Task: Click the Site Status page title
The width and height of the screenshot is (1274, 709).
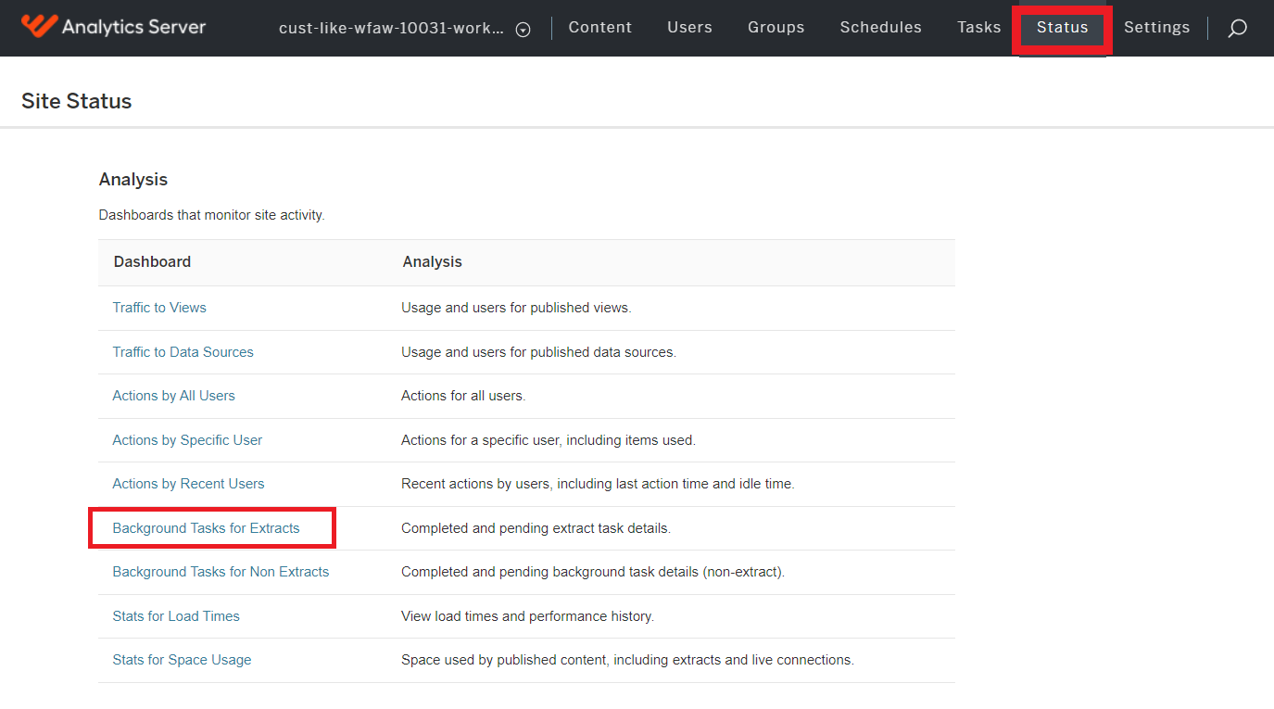Action: (x=77, y=101)
